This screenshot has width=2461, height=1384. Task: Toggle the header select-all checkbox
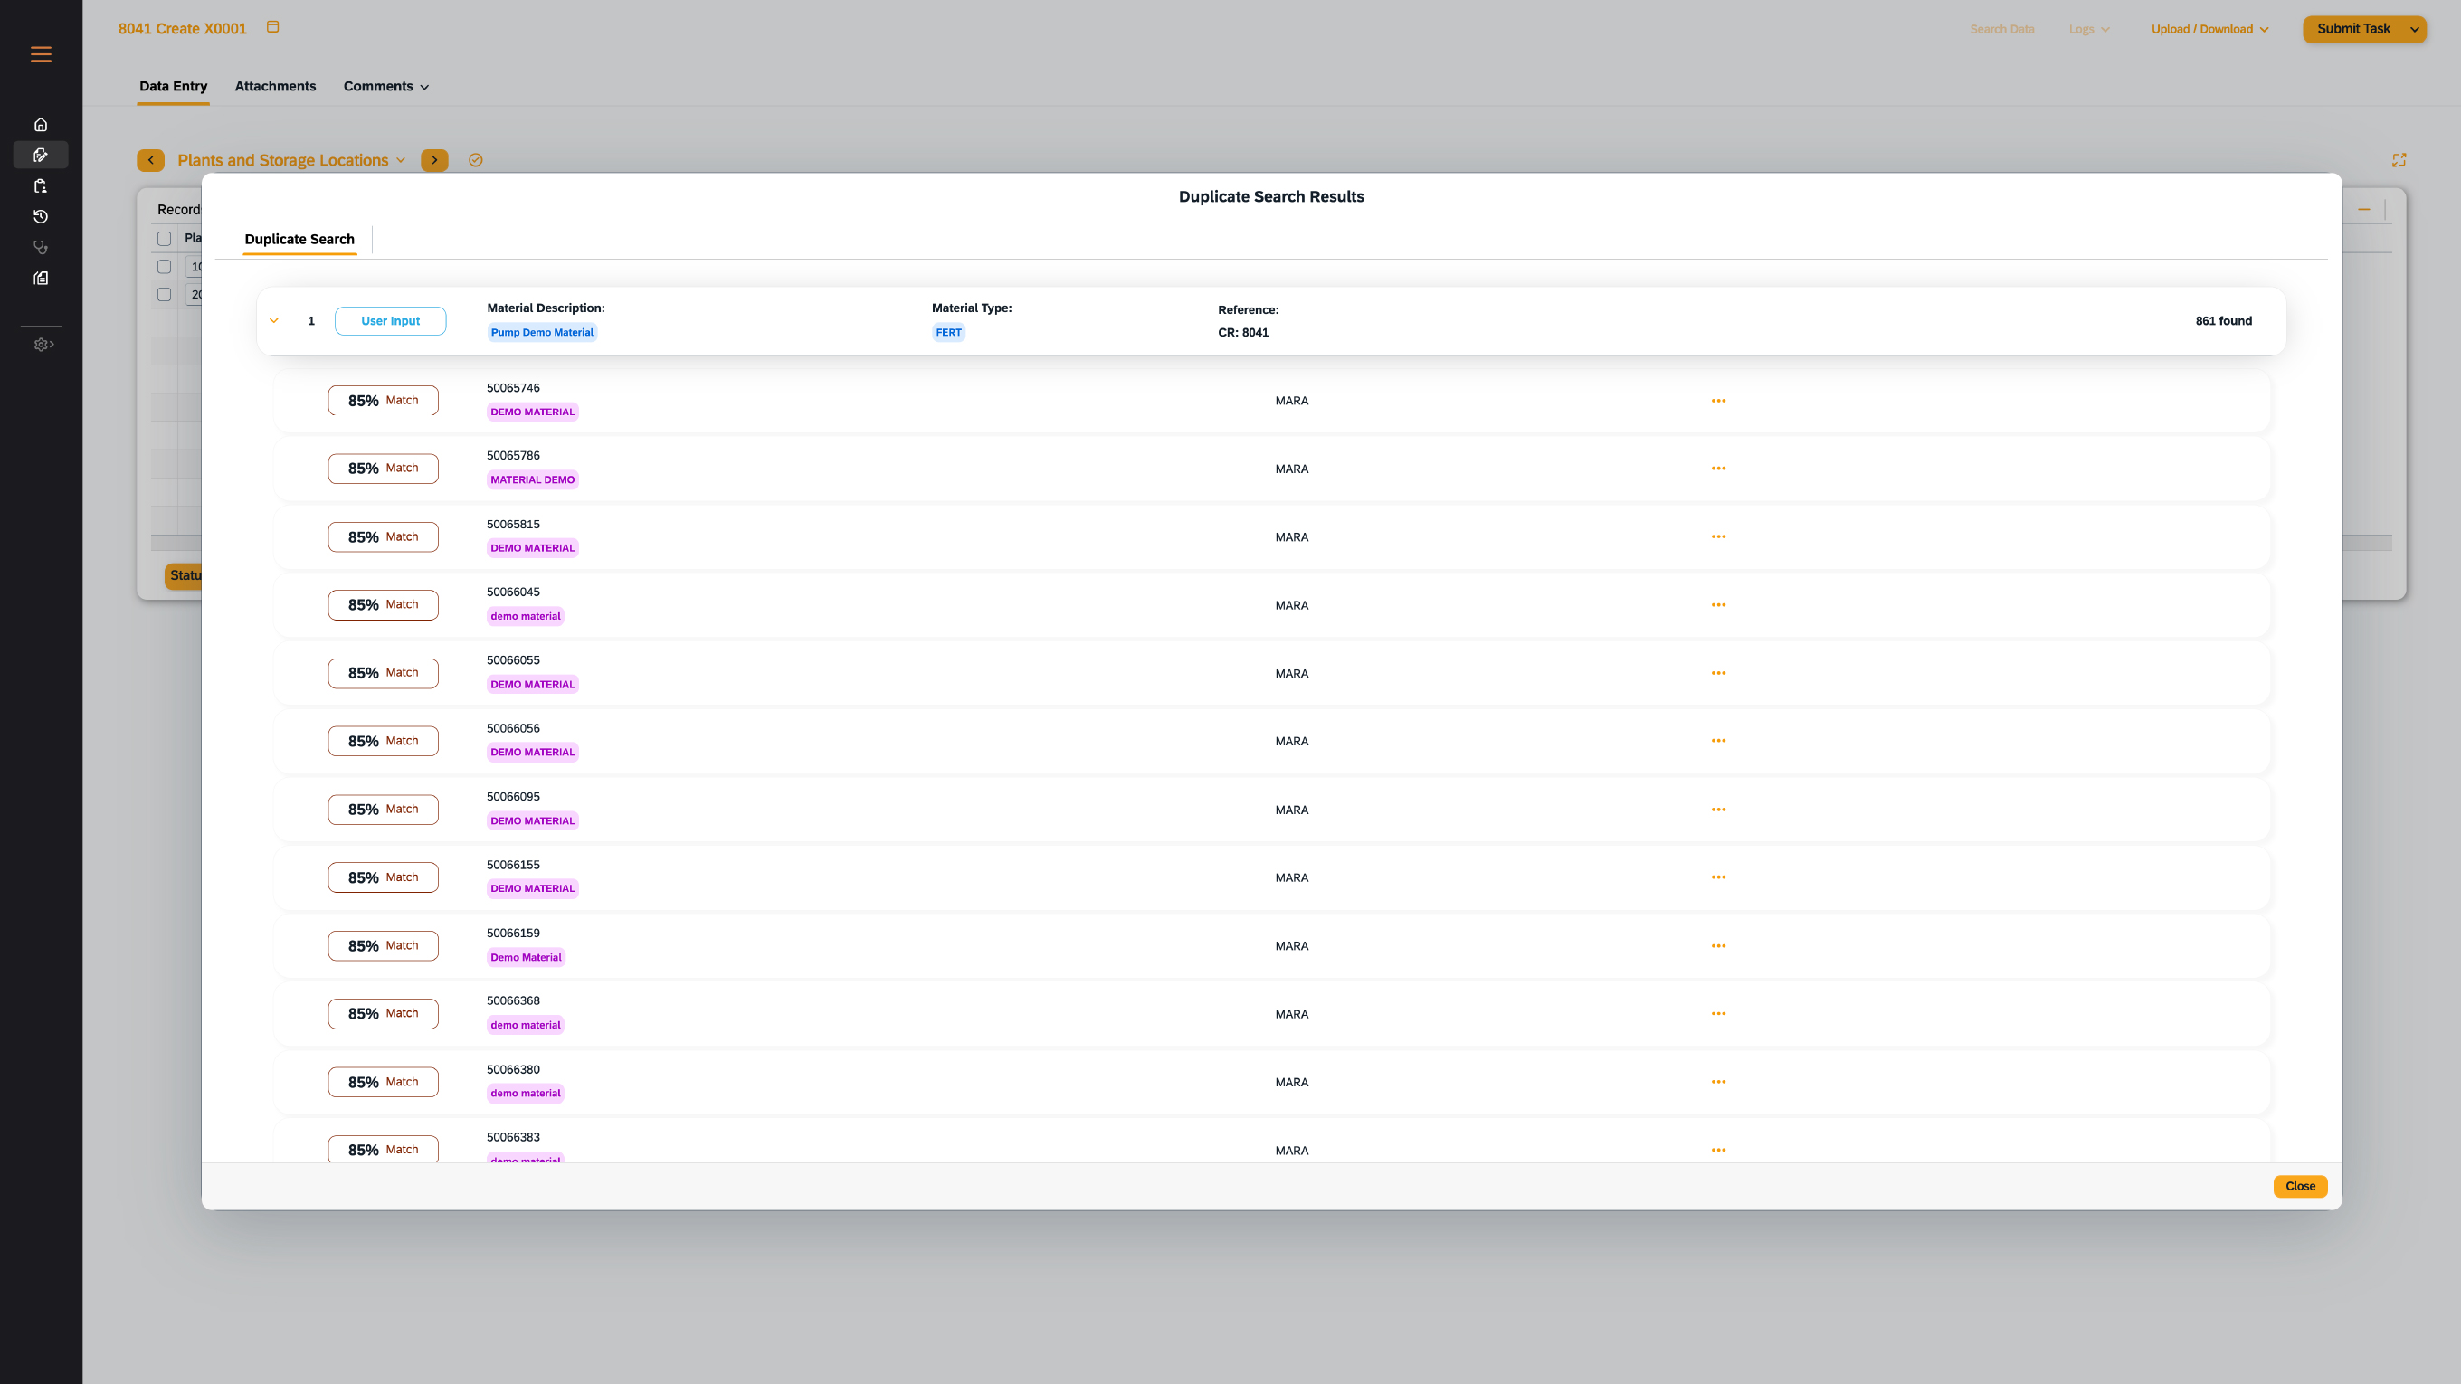165,239
